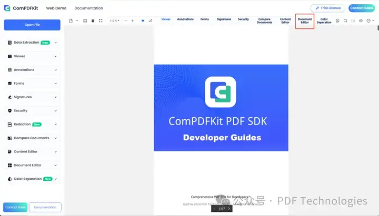Viewport: 379px width, 216px height.
Task: Click the Developer Guides cover image
Action: [x=221, y=108]
